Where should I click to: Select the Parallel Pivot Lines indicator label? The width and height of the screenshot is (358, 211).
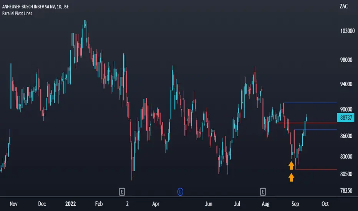click(17, 13)
